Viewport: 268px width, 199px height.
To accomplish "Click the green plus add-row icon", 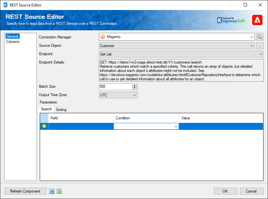I will pos(44,126).
